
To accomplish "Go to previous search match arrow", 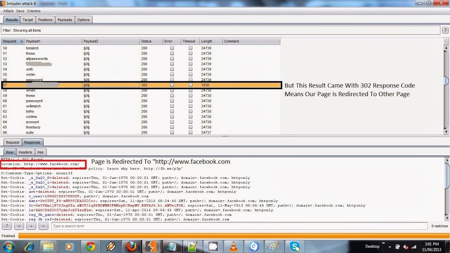I will 19,226.
